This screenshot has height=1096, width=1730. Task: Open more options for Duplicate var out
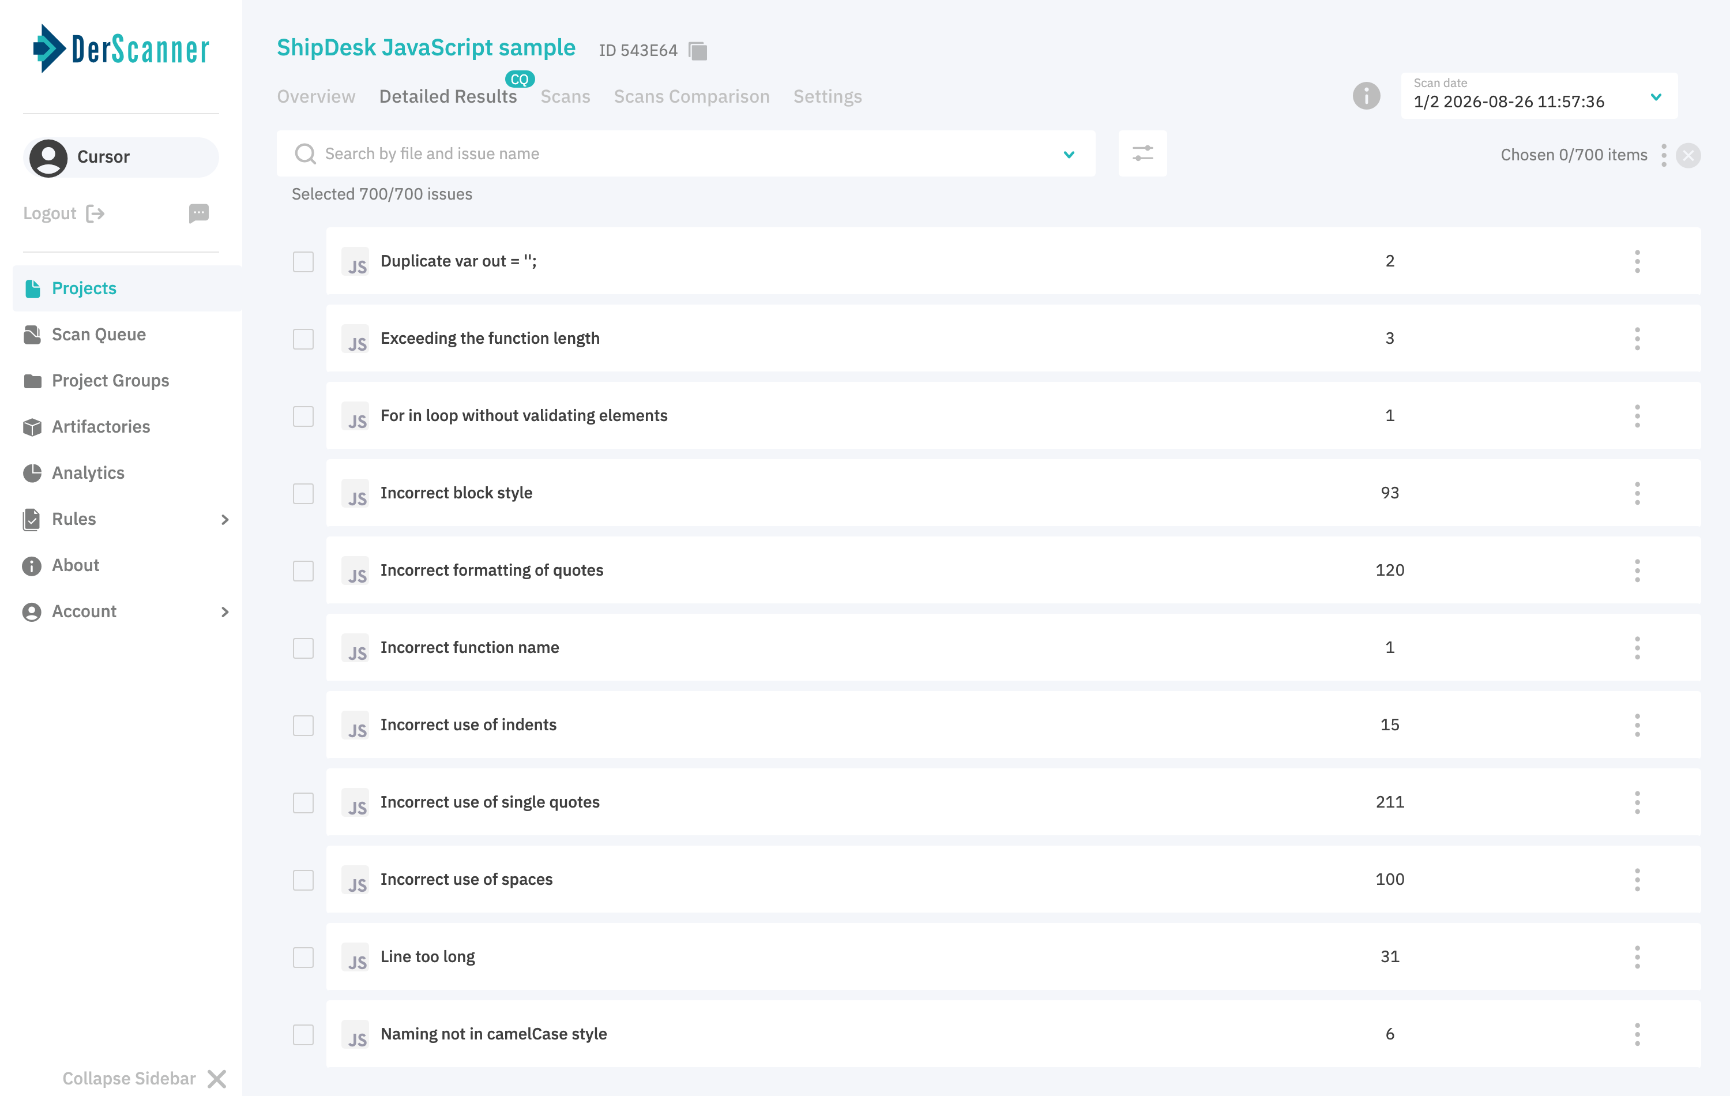[1637, 261]
